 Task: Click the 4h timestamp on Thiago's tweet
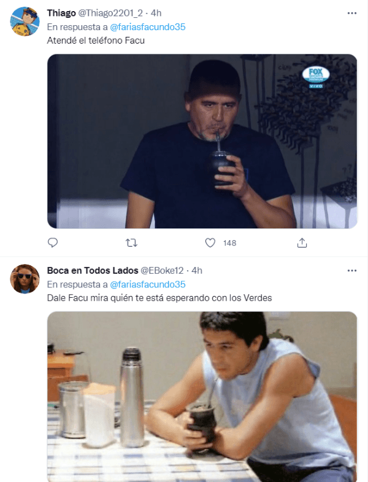coord(156,13)
